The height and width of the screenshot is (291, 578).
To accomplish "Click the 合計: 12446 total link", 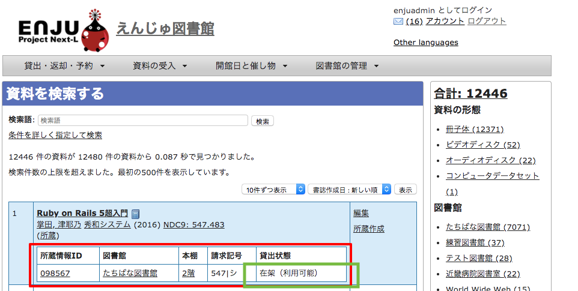I will pyautogui.click(x=470, y=94).
